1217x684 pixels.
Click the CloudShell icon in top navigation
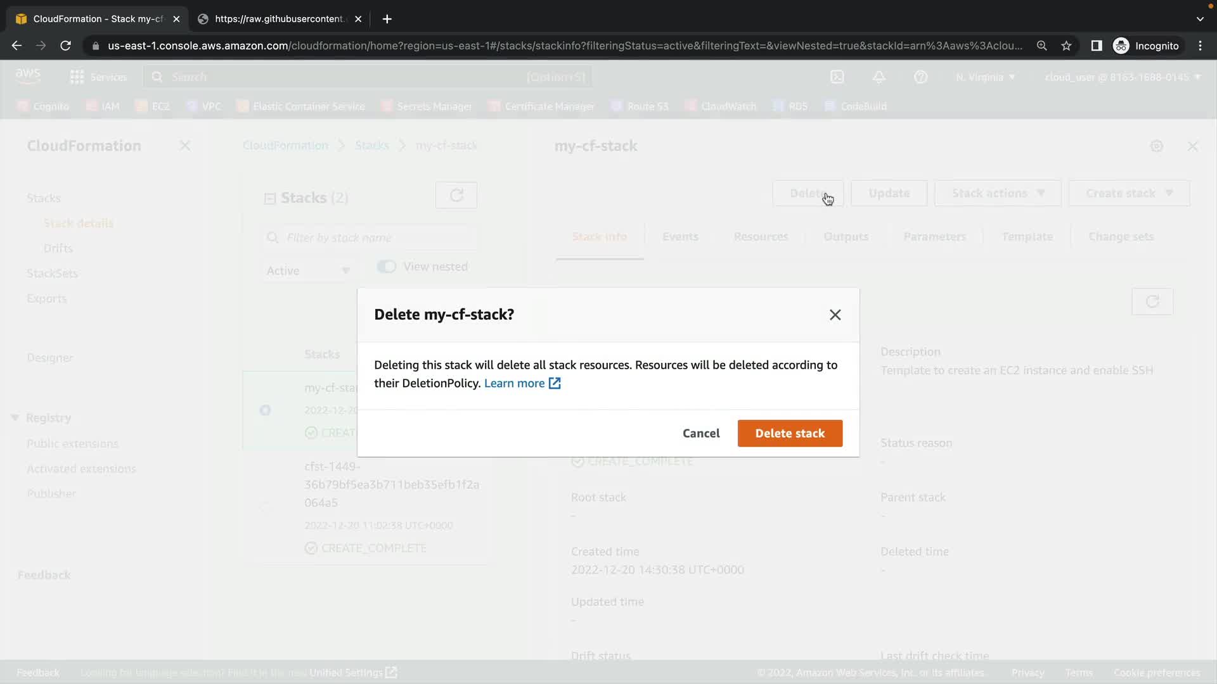[x=837, y=77]
